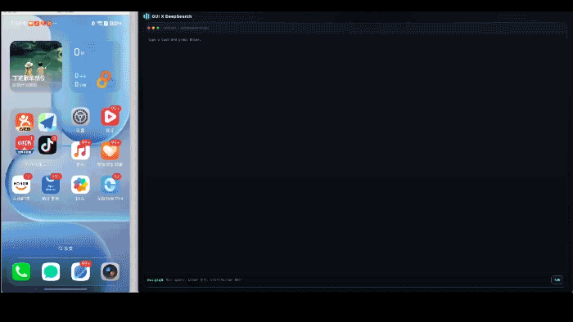Click the GUI X DeepSearch logo icon
The width and height of the screenshot is (573, 322).
pos(147,16)
